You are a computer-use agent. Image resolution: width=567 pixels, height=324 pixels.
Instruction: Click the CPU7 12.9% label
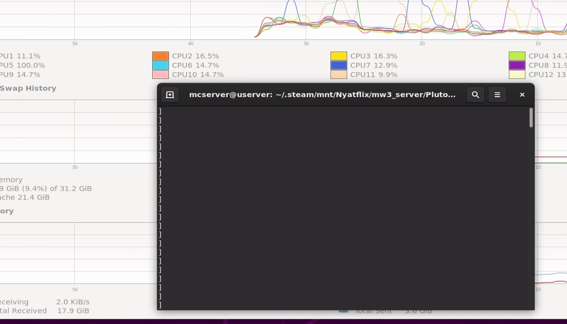(374, 65)
